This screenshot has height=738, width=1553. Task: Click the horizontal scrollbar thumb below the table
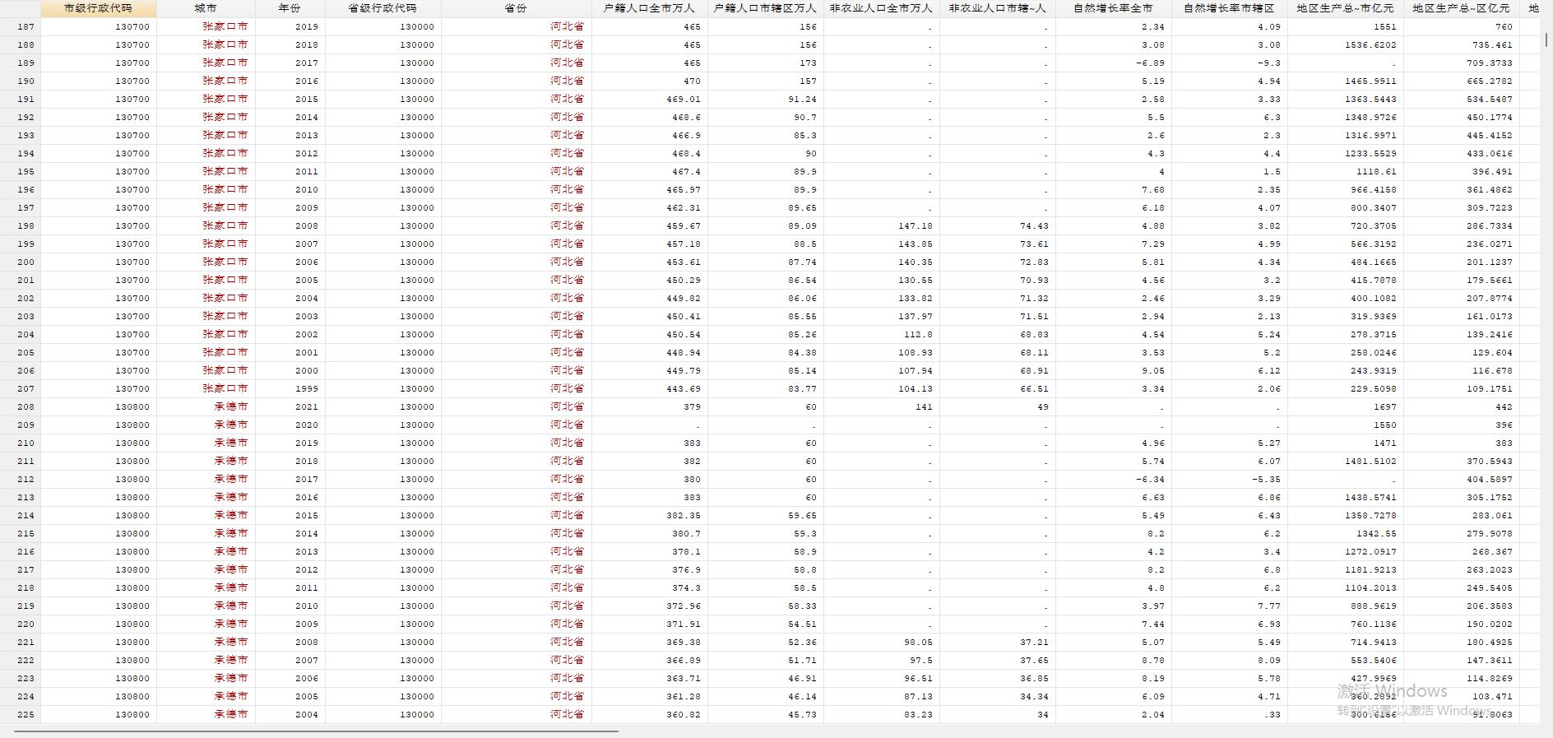(316, 731)
